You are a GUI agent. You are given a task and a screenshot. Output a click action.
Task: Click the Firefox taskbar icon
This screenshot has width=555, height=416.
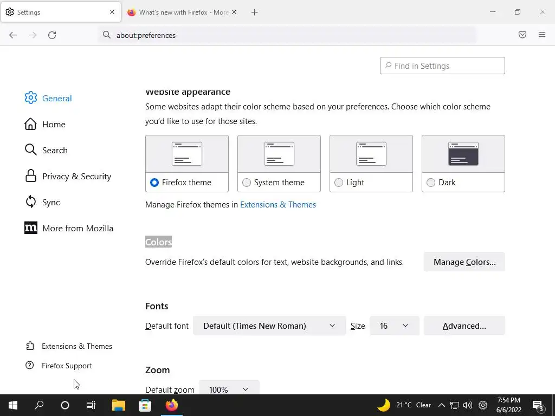click(x=172, y=405)
